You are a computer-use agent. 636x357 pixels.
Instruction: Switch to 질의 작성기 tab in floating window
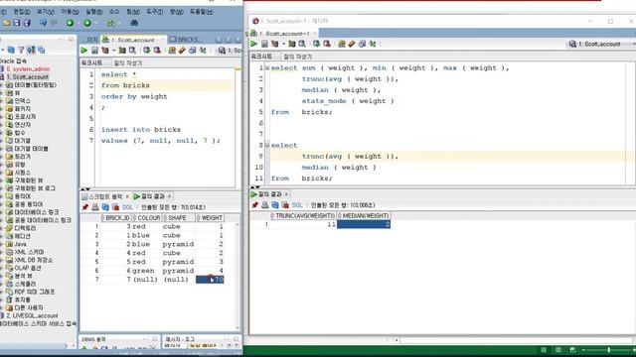click(x=298, y=57)
